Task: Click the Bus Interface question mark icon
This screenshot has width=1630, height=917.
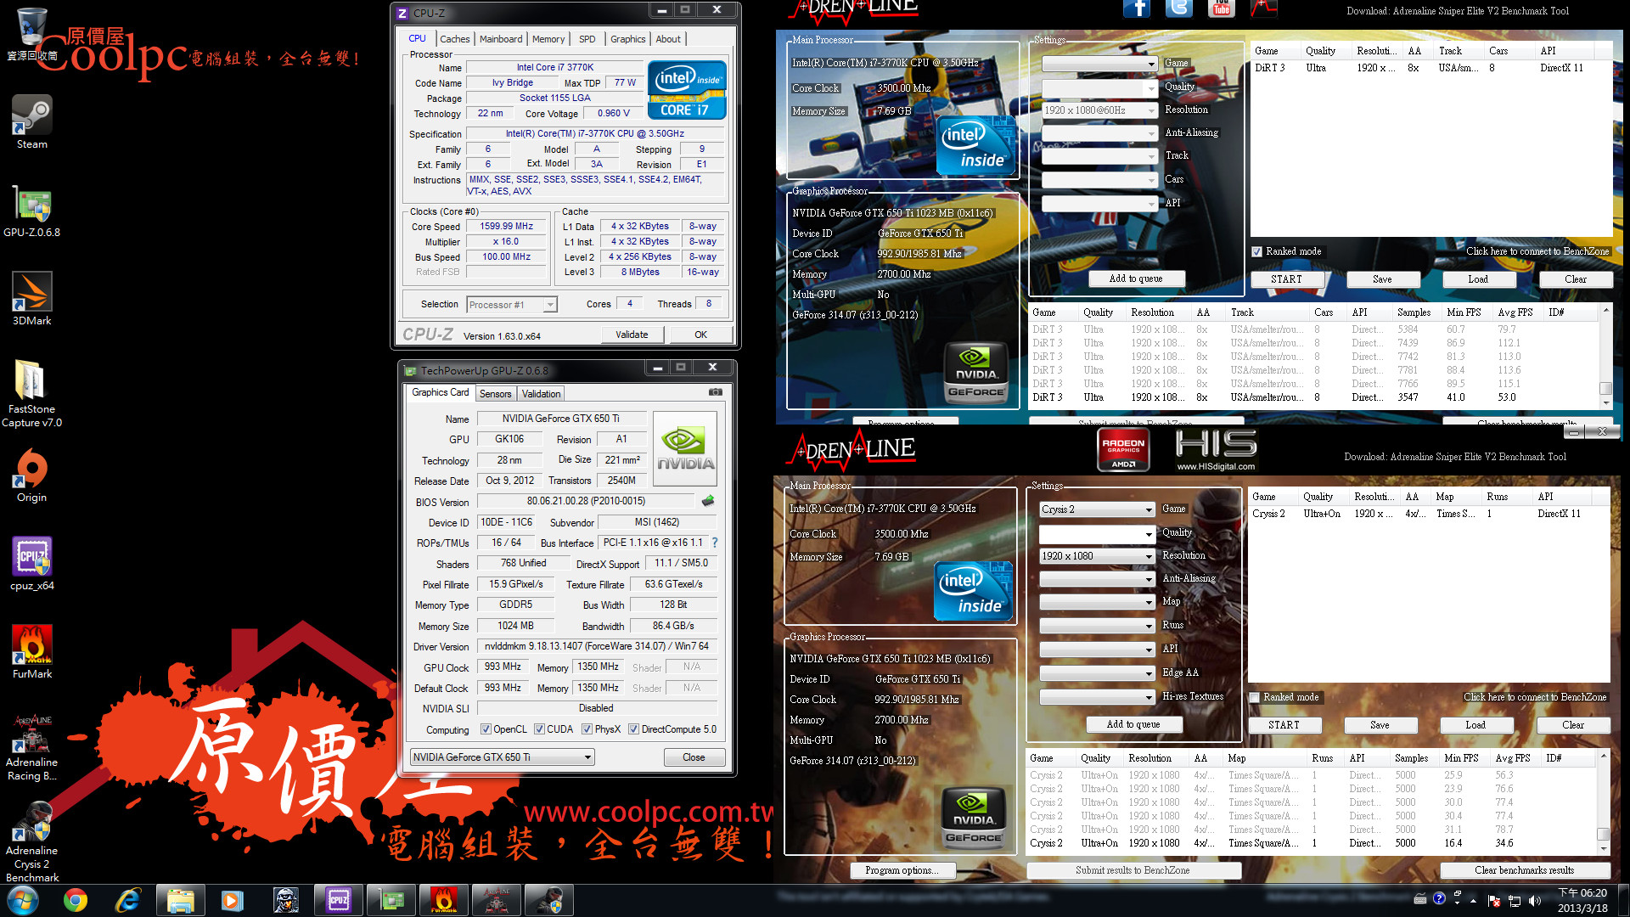Action: pos(715,543)
